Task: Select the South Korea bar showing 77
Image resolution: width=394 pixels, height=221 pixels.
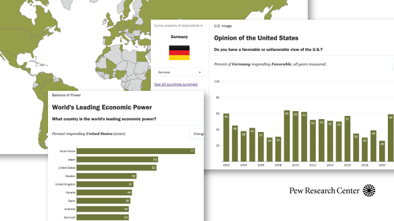Action: (x=135, y=151)
